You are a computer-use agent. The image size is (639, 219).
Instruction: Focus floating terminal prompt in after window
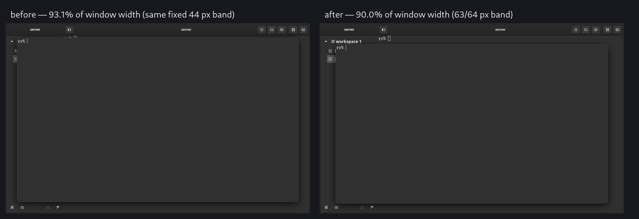click(x=341, y=48)
